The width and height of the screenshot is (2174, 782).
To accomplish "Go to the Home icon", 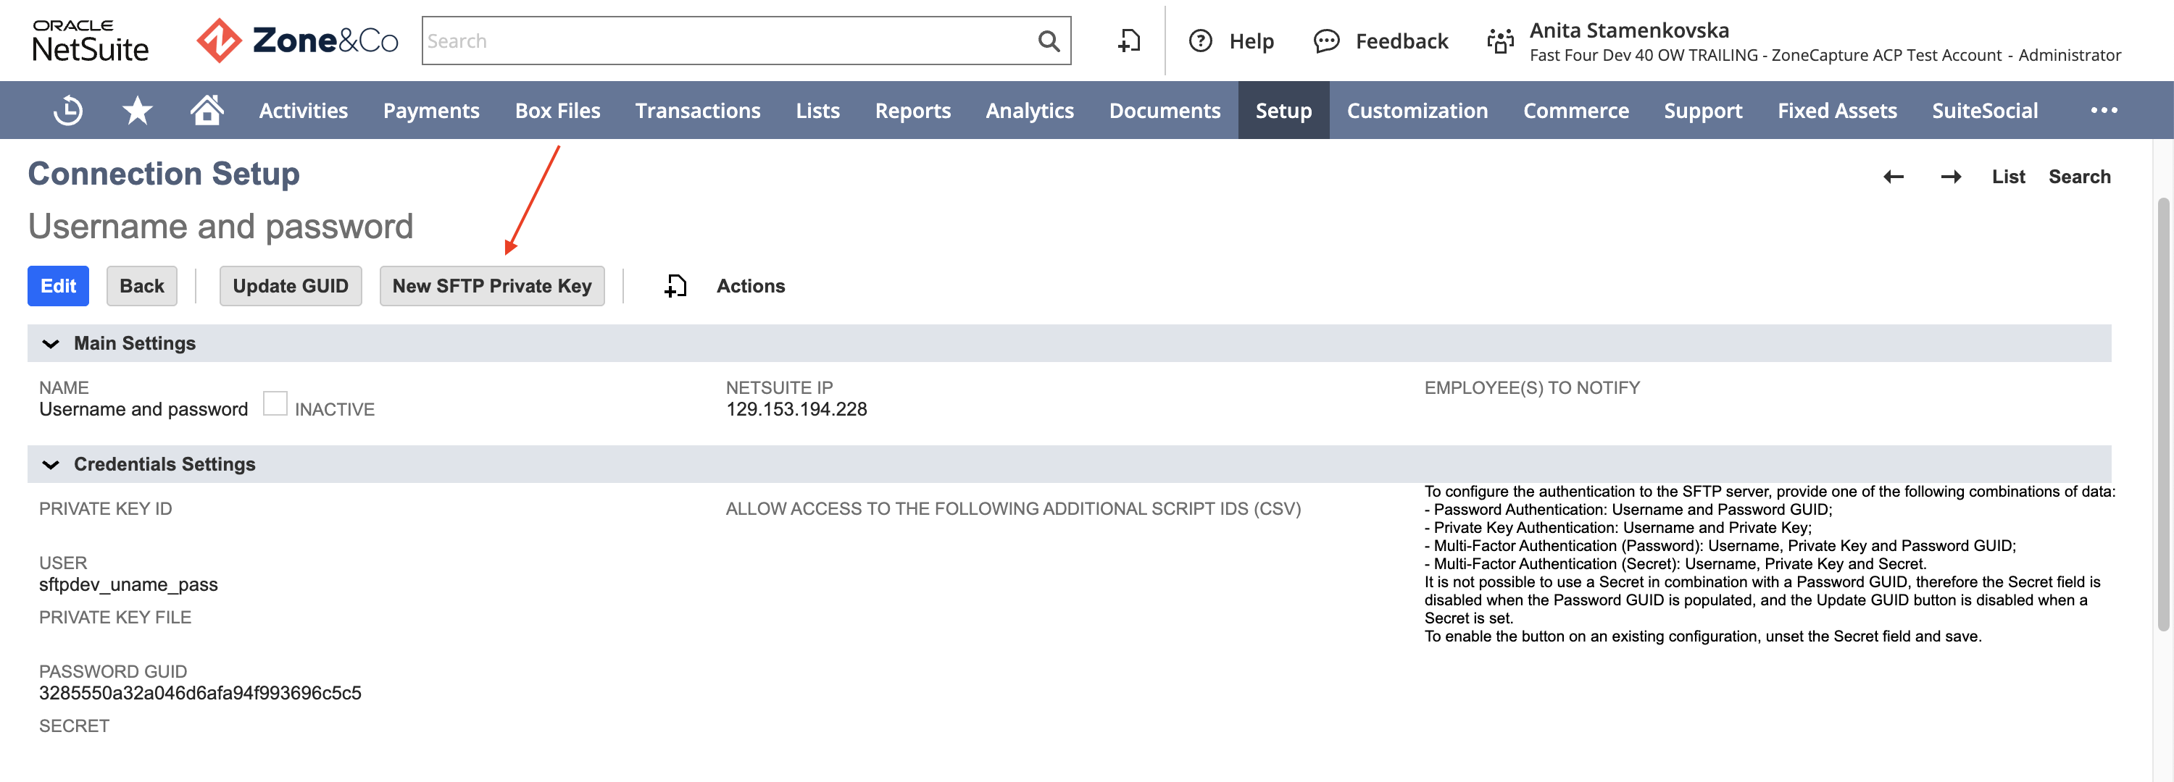I will pos(207,109).
